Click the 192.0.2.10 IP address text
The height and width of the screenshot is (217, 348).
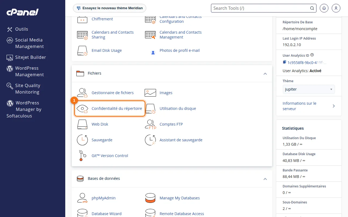tap(292, 45)
